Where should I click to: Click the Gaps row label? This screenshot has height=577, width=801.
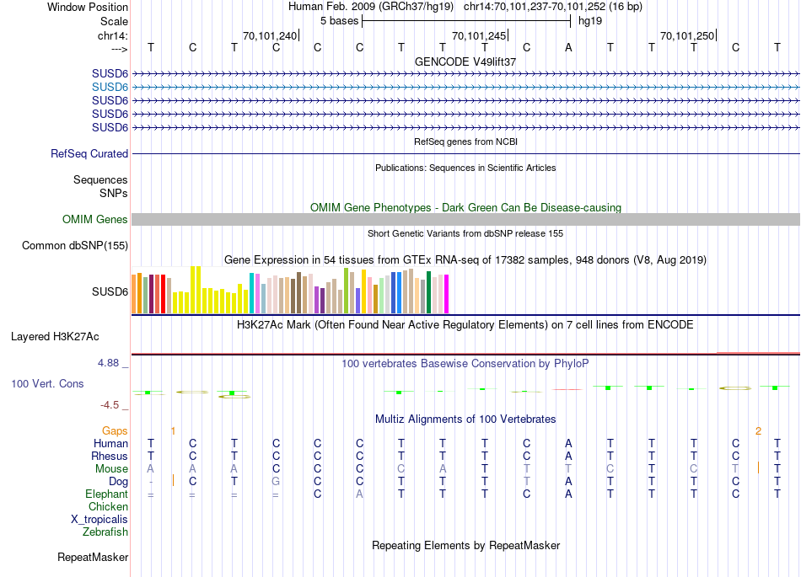(115, 431)
